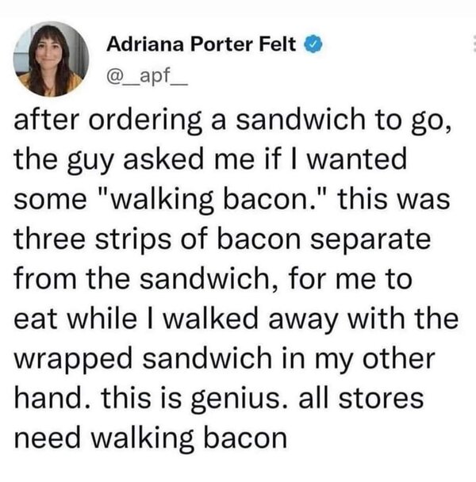Click the word "wrapped" in the tweet
This screenshot has height=482, width=476.
(x=73, y=360)
